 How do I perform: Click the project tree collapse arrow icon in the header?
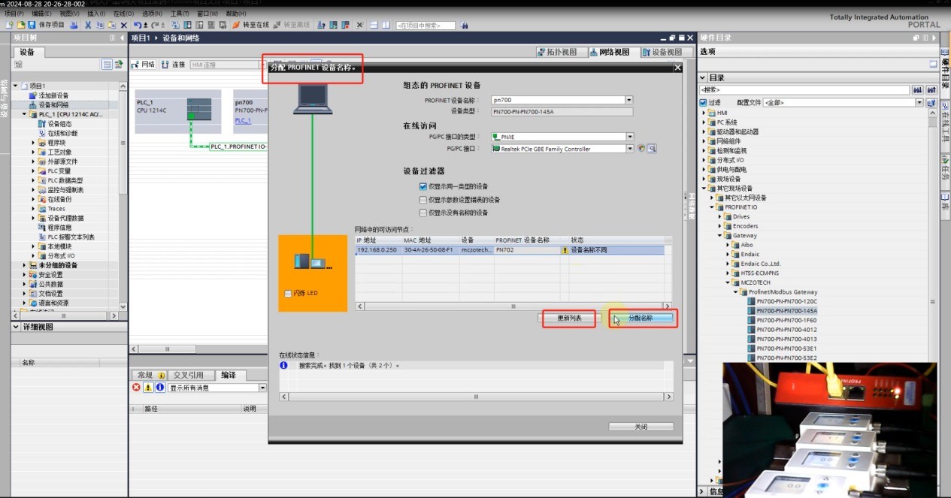(x=121, y=38)
